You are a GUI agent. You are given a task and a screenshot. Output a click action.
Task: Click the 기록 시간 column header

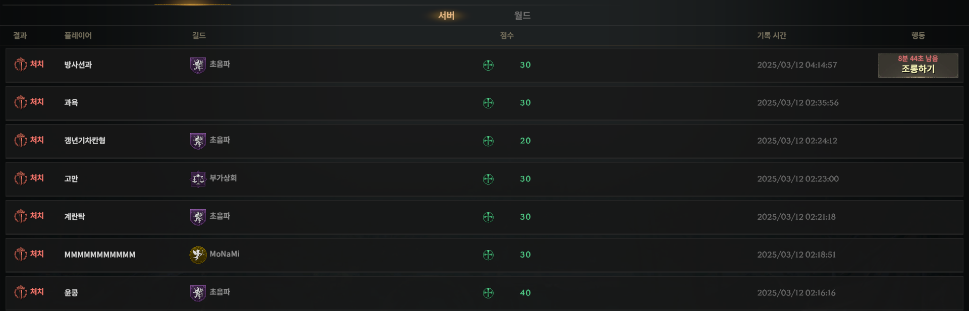[772, 35]
